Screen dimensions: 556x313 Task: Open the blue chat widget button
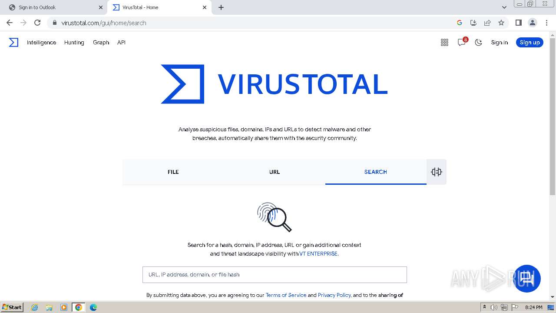(x=527, y=278)
